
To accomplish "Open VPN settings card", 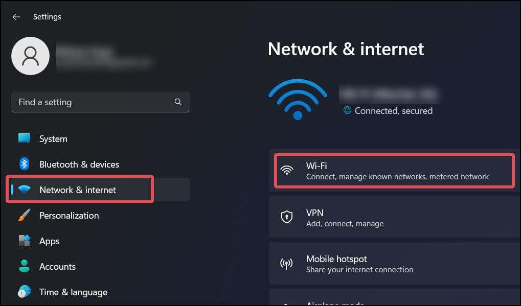I will point(394,218).
